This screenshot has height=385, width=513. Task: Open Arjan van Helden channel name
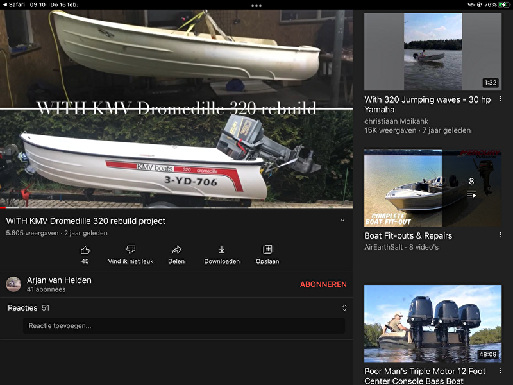59,280
